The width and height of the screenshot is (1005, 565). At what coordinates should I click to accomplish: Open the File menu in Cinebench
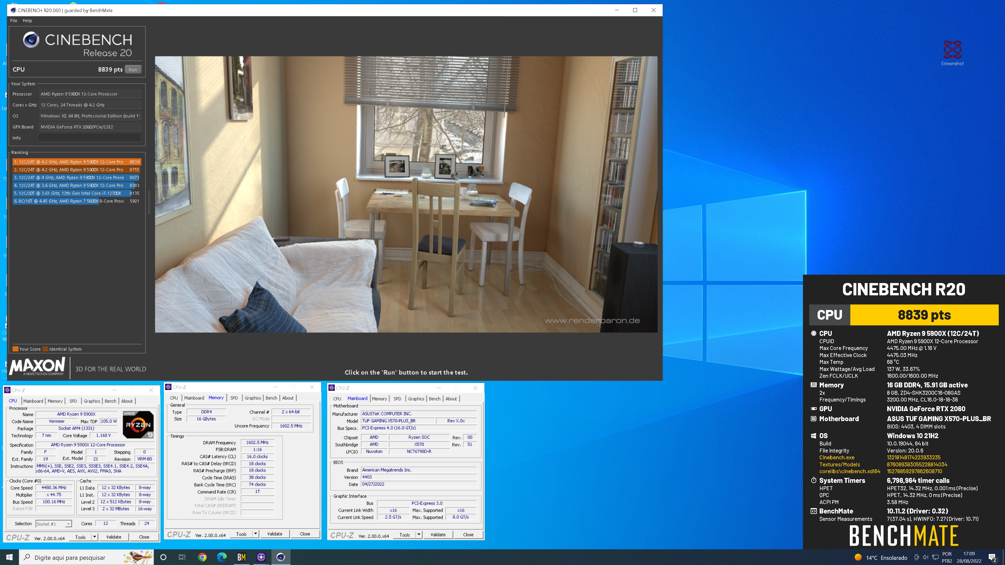pyautogui.click(x=14, y=21)
